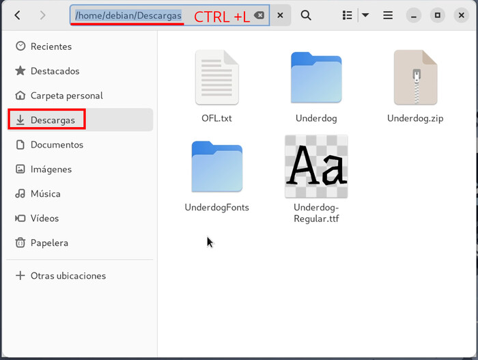Switch to list view

[347, 15]
